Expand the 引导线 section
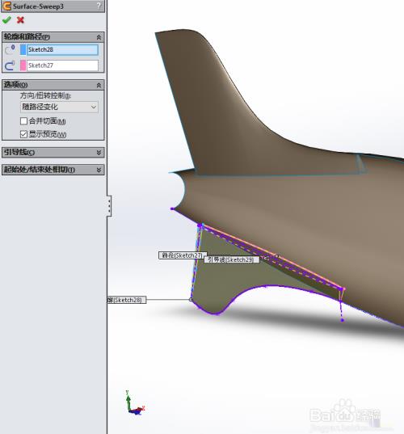This screenshot has width=404, height=434. 99,152
